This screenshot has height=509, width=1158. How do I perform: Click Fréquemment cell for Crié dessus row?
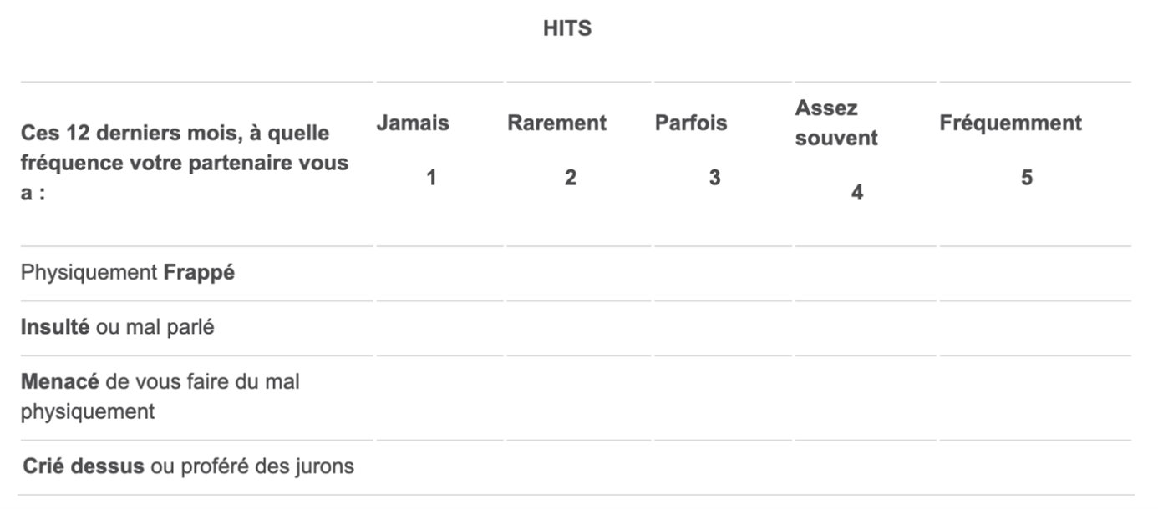[x=1034, y=467]
